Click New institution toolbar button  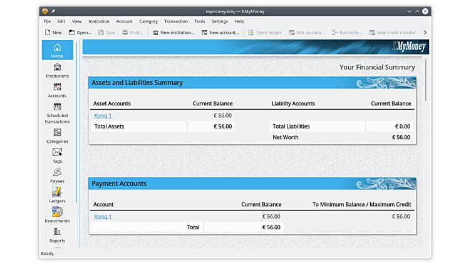(173, 33)
